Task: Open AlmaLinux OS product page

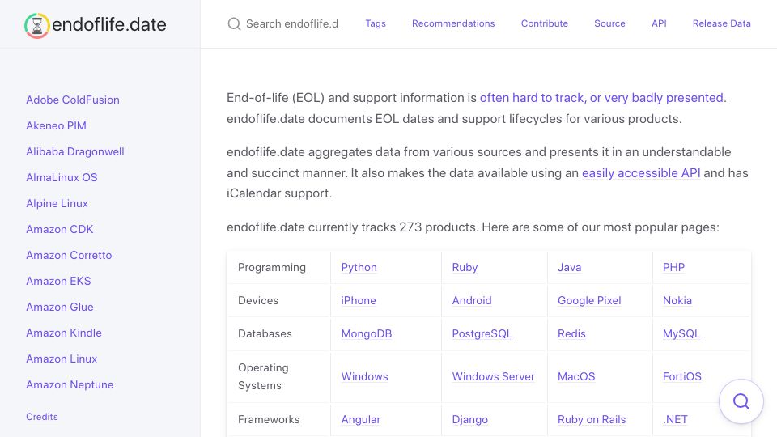Action: (62, 177)
